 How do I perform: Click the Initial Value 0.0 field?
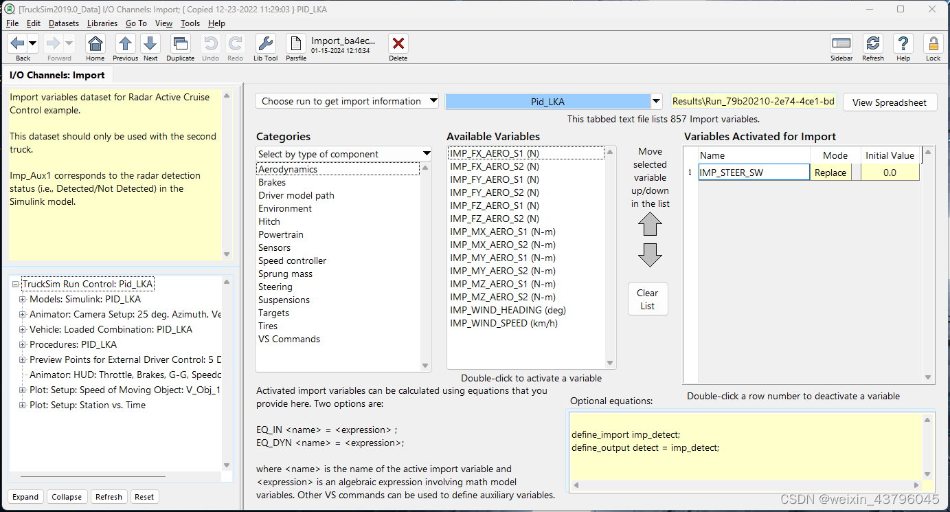[x=890, y=172]
